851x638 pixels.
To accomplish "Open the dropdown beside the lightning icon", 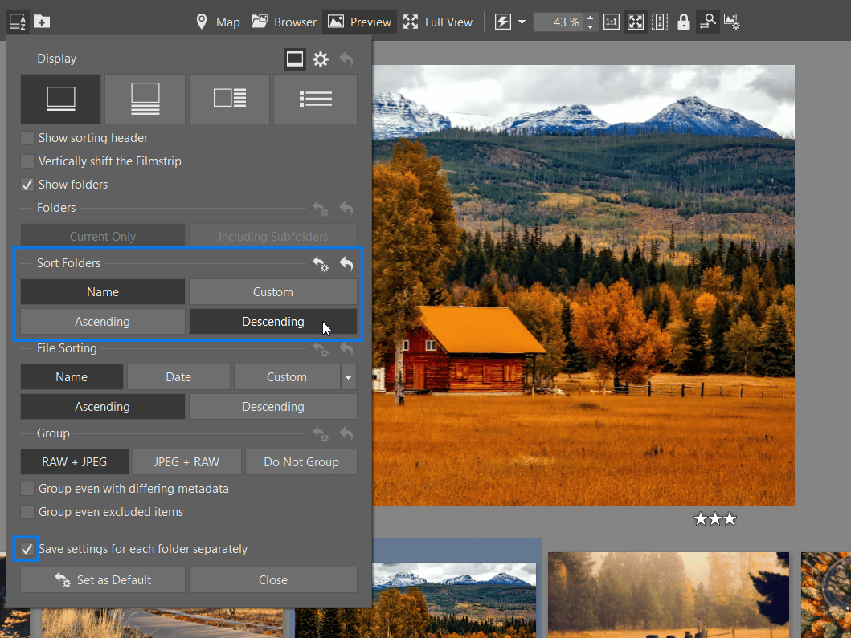I will [x=521, y=21].
